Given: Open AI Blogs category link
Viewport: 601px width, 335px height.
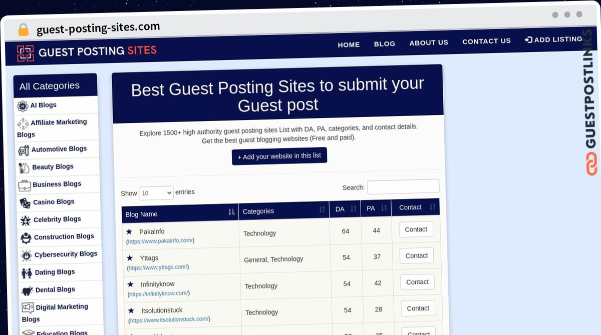Looking at the screenshot, I should coord(43,105).
